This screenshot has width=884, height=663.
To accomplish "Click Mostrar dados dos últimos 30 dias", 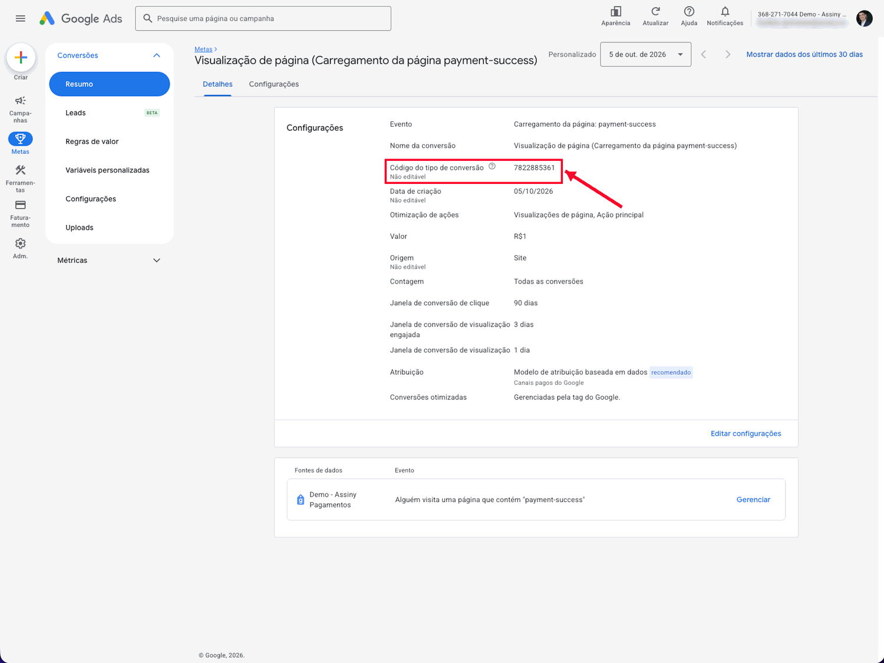I will tap(804, 54).
